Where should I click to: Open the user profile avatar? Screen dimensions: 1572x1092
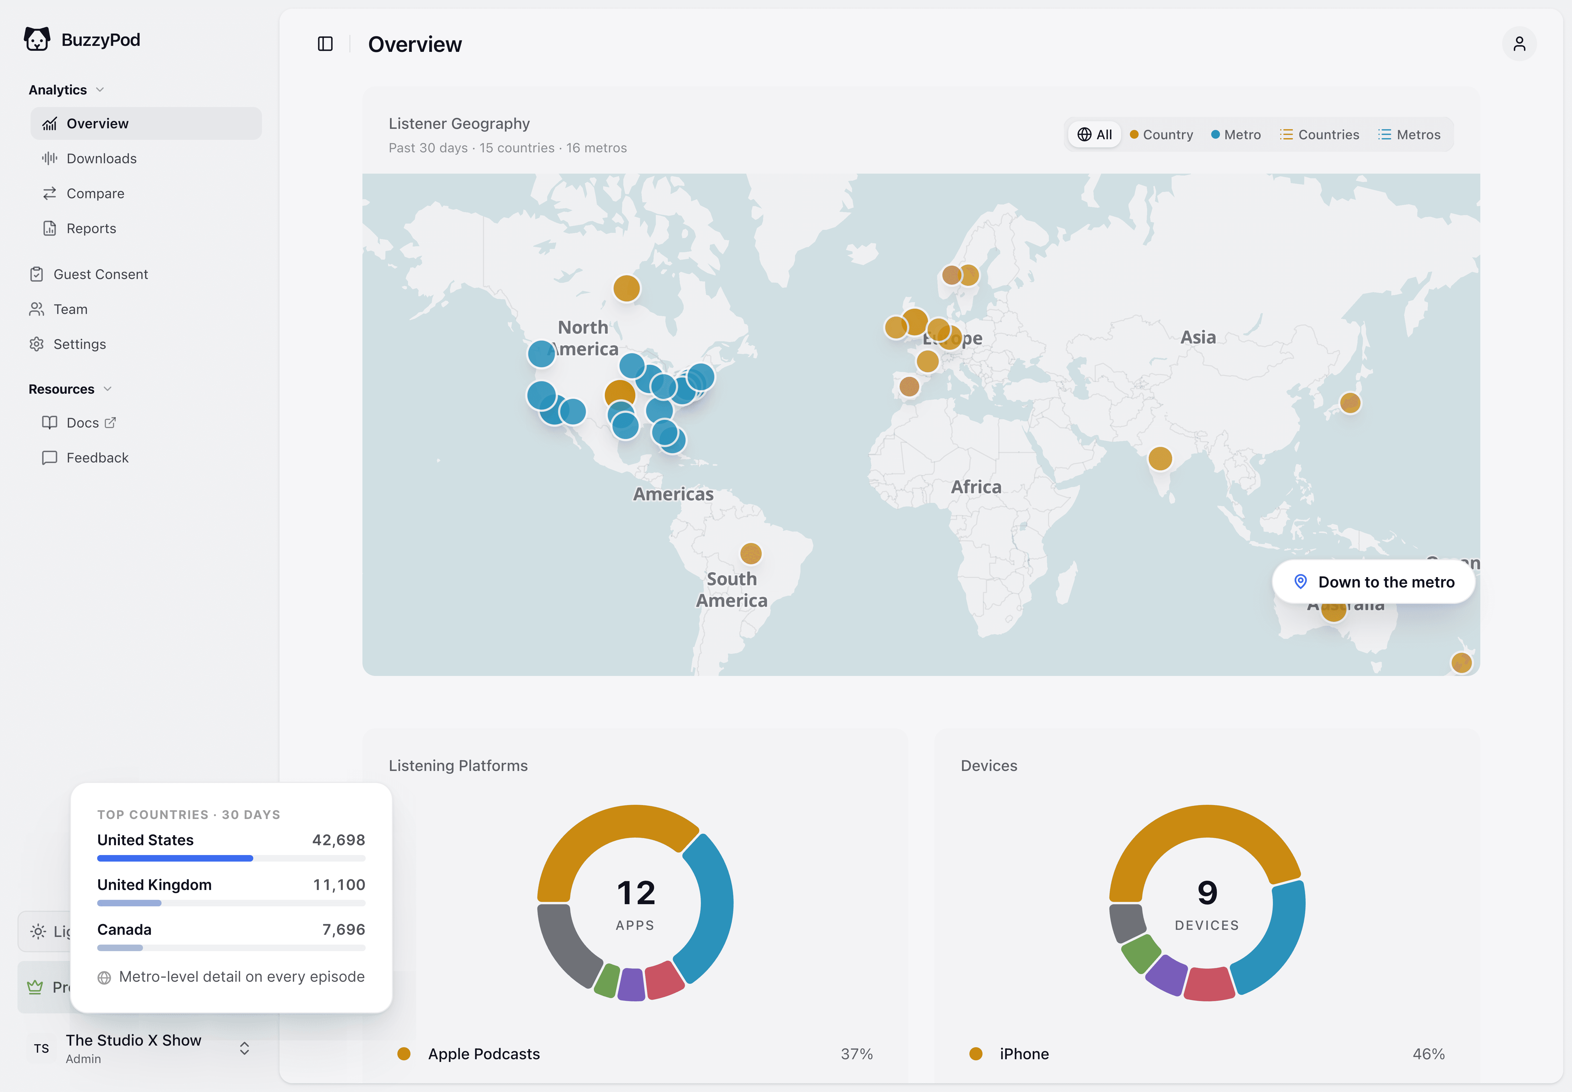(x=1519, y=44)
